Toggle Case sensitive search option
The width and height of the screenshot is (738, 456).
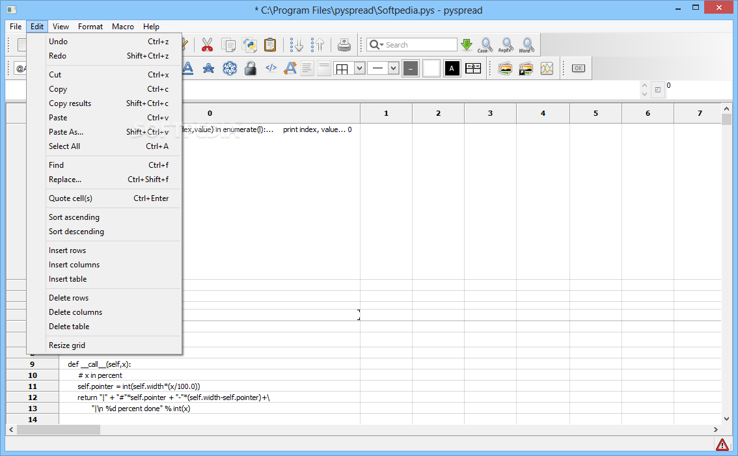click(485, 45)
